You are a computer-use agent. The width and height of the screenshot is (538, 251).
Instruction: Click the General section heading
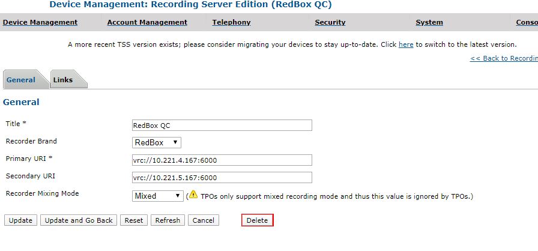coord(21,102)
